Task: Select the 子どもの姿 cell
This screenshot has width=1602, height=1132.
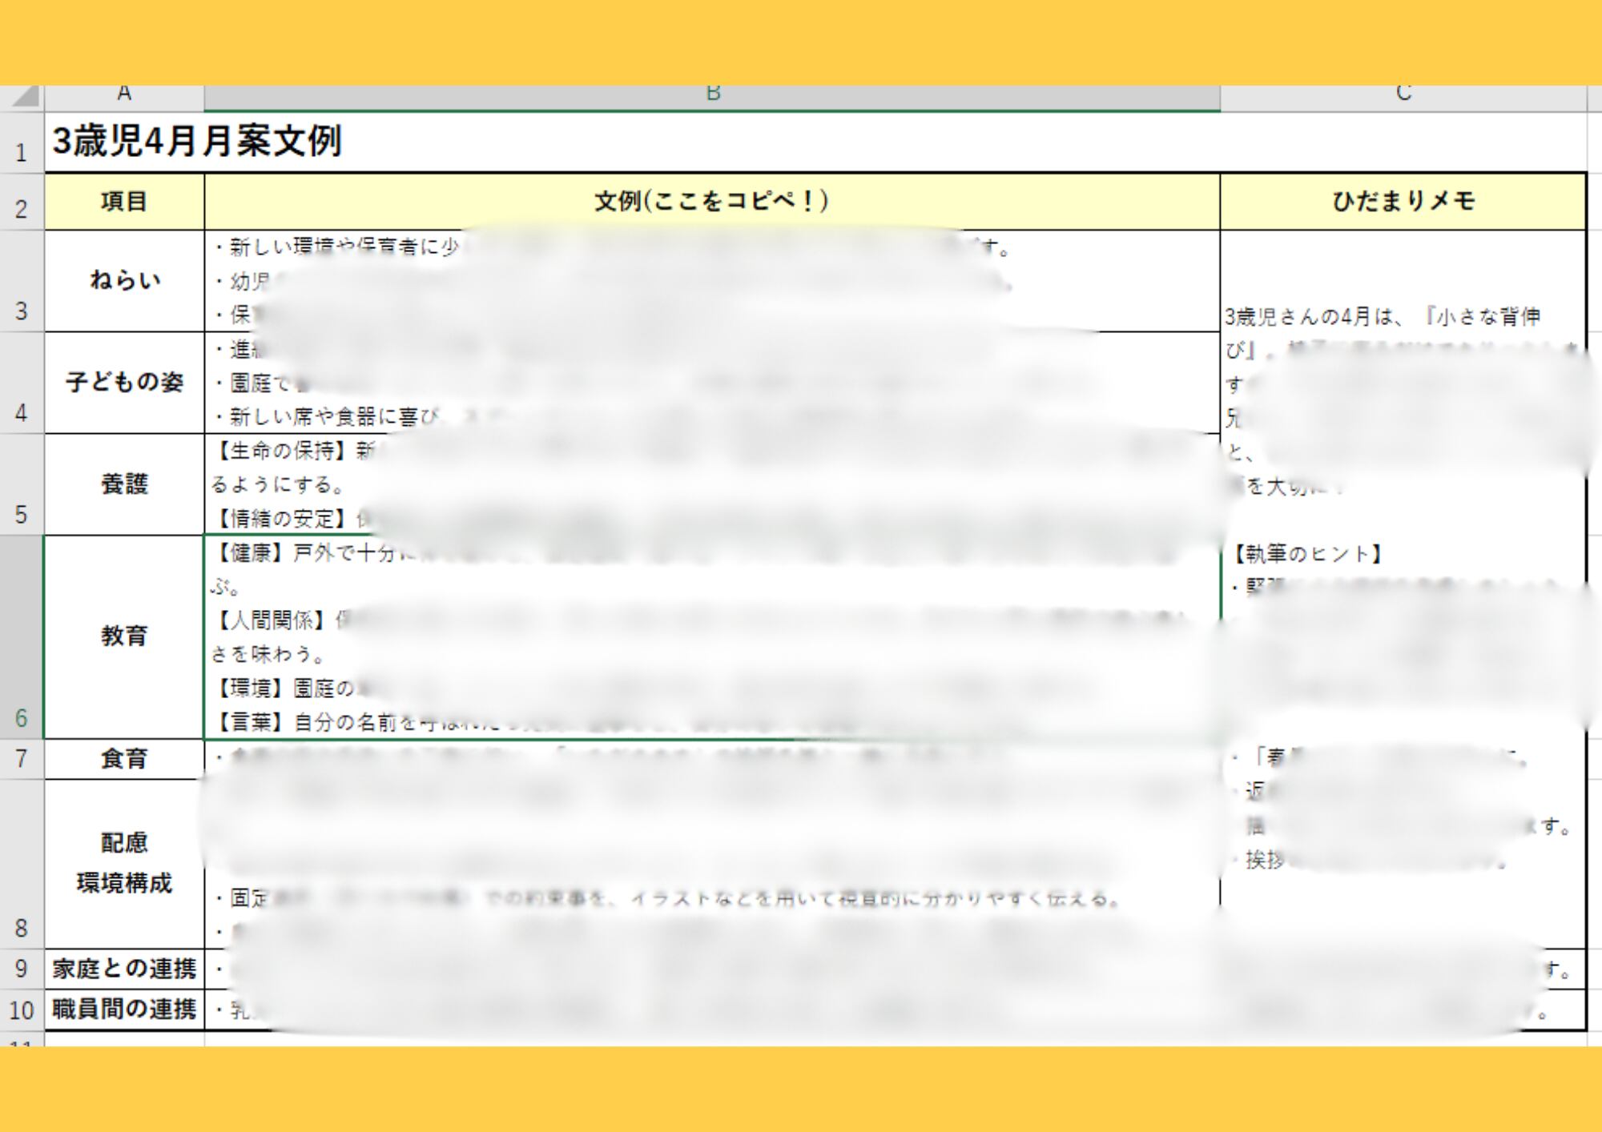Action: tap(124, 383)
